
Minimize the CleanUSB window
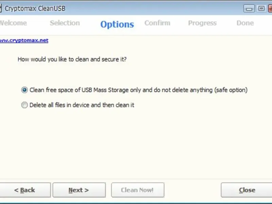click(x=249, y=8)
